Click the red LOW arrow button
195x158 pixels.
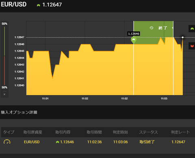(192, 46)
